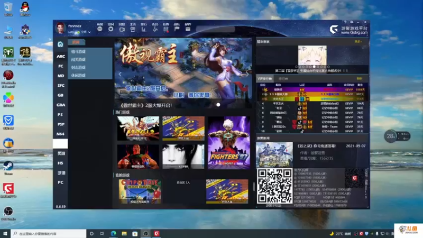Image resolution: width=423 pixels, height=238 pixels.
Task: Open the Recycle Bin desktop icon
Action: pos(8,8)
